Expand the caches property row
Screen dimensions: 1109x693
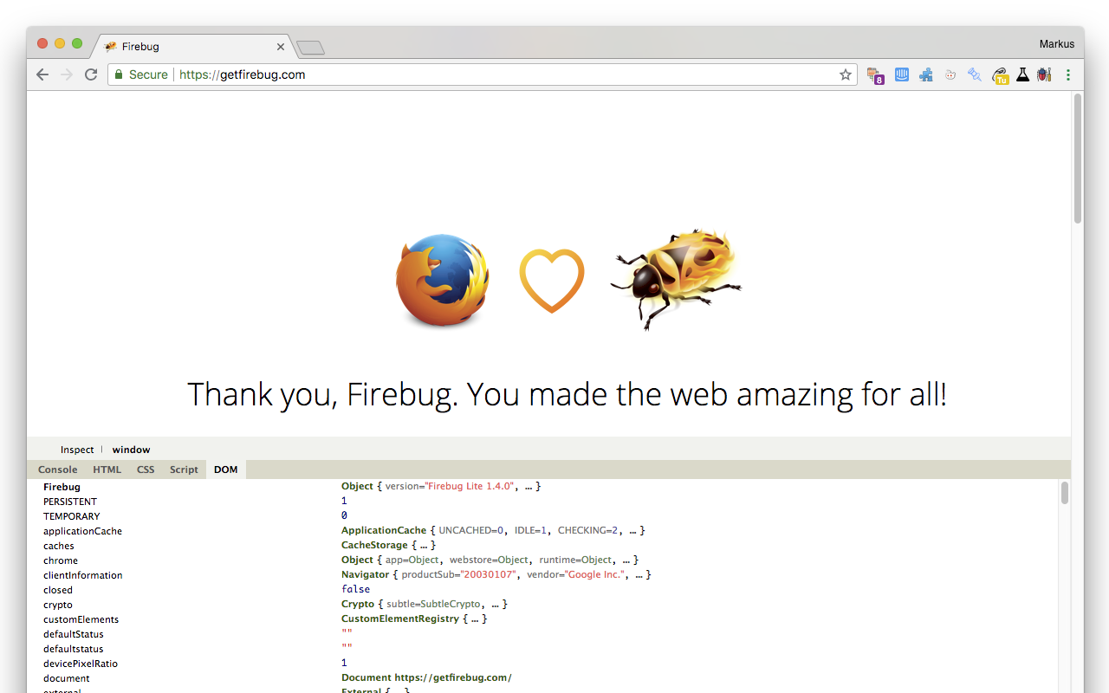[59, 546]
